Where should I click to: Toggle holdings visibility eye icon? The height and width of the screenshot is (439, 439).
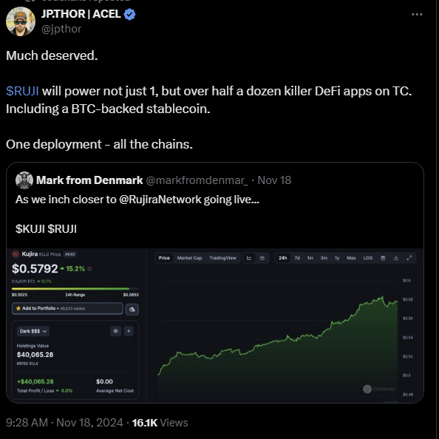point(115,331)
